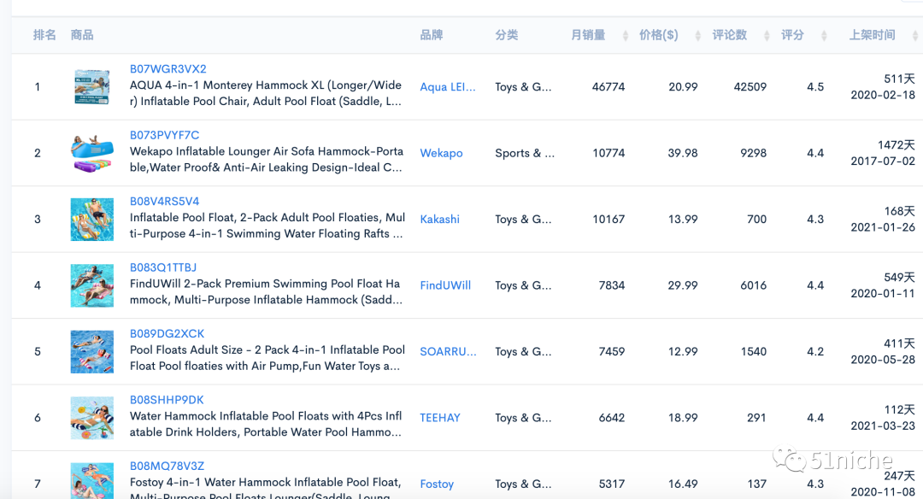Select the AQUA 4-in-1 Monterey Hammock title

coord(266,94)
